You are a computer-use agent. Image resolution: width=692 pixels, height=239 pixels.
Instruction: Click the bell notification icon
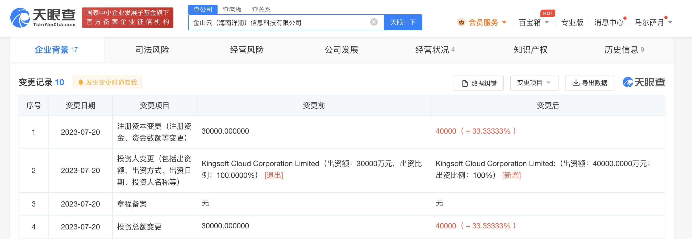[80, 83]
